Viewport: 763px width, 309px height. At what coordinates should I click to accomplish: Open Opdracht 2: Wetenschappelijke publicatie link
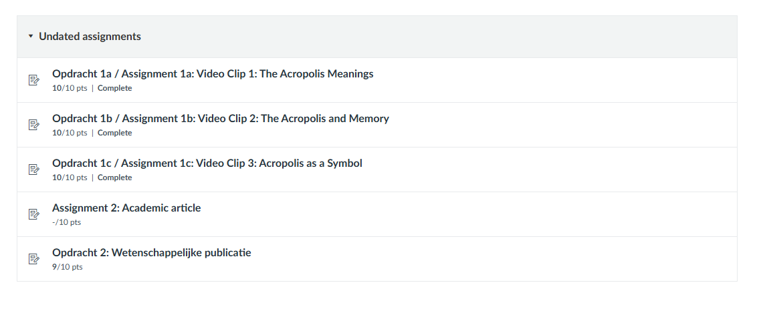pyautogui.click(x=151, y=253)
